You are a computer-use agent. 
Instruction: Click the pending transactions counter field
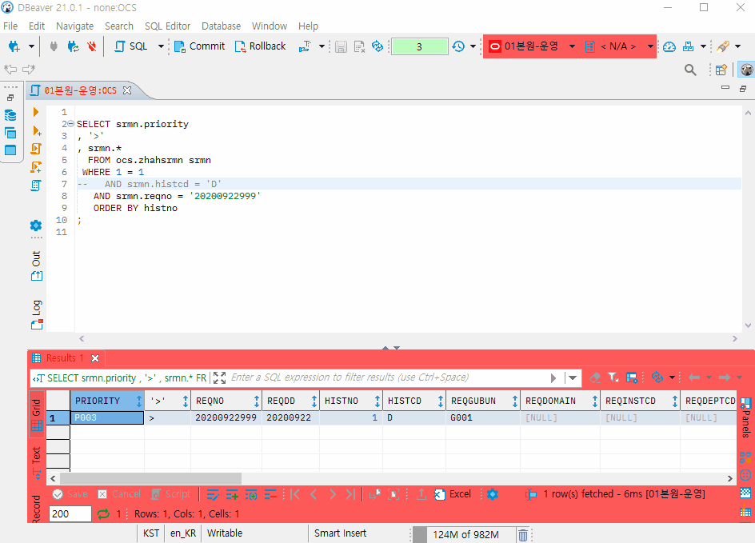419,46
